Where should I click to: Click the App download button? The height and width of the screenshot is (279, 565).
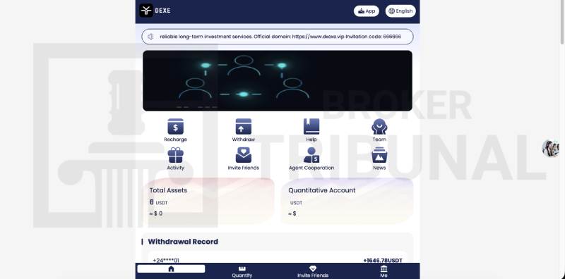[367, 11]
